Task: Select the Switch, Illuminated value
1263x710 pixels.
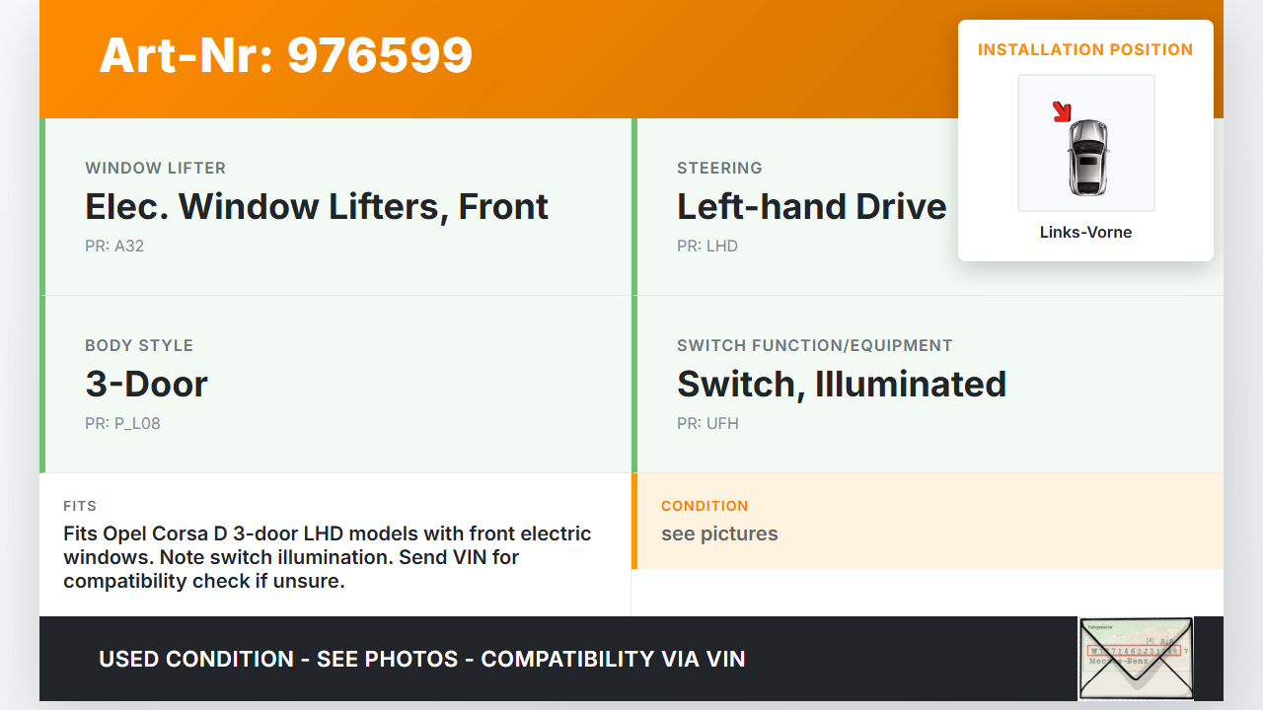Action: [841, 385]
